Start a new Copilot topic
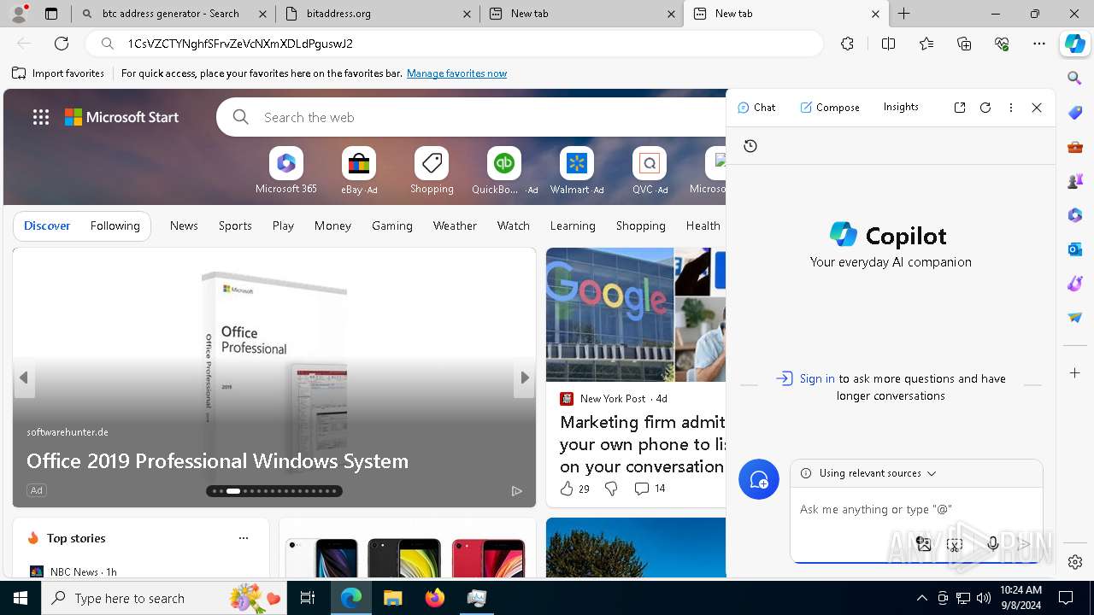1094x615 pixels. coord(759,480)
